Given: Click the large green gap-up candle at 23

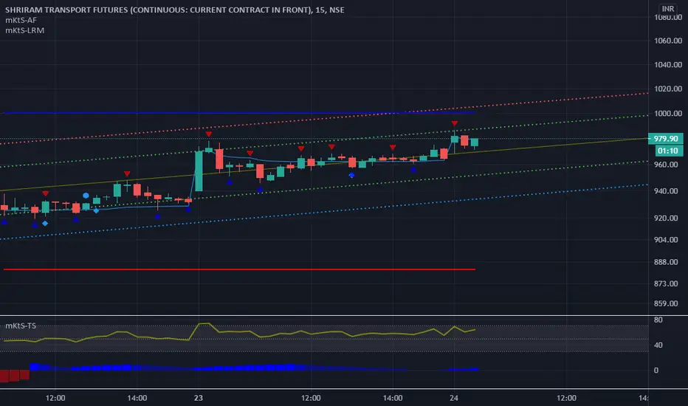Looking at the screenshot, I should click(199, 171).
